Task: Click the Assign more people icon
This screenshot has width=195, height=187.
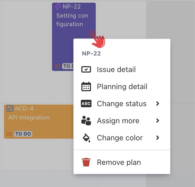Action: (x=86, y=121)
